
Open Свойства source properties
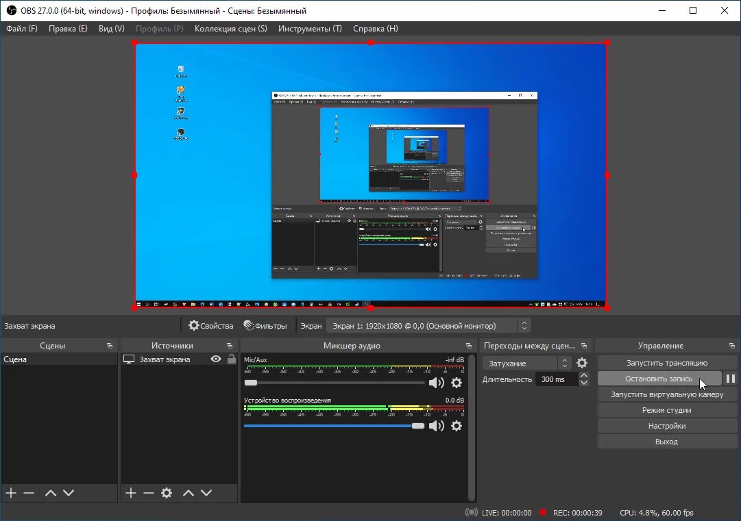210,326
